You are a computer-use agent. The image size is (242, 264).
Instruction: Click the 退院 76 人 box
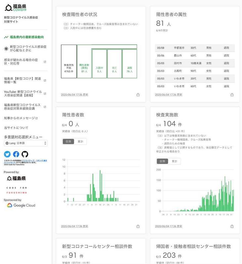(130, 64)
